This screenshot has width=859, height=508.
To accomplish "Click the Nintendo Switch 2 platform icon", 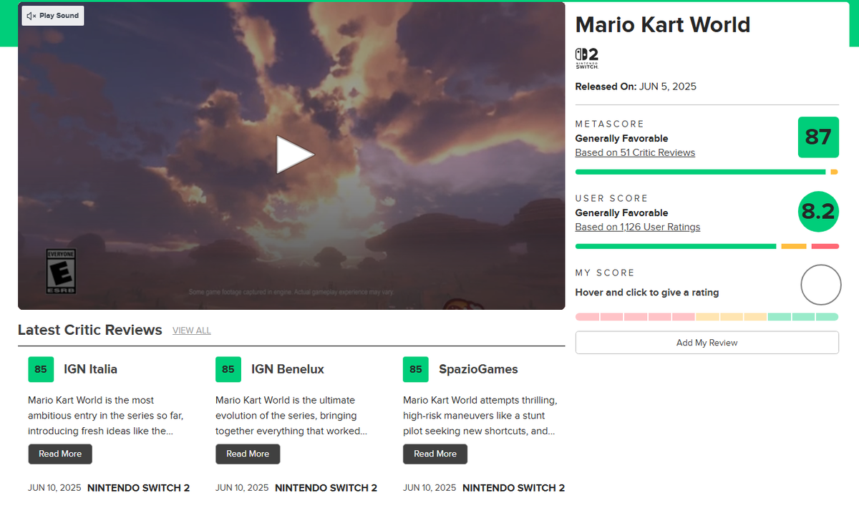I will click(586, 58).
